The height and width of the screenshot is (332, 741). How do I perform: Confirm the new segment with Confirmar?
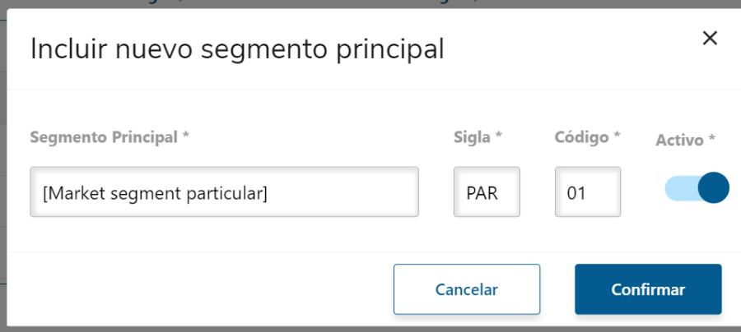point(648,289)
